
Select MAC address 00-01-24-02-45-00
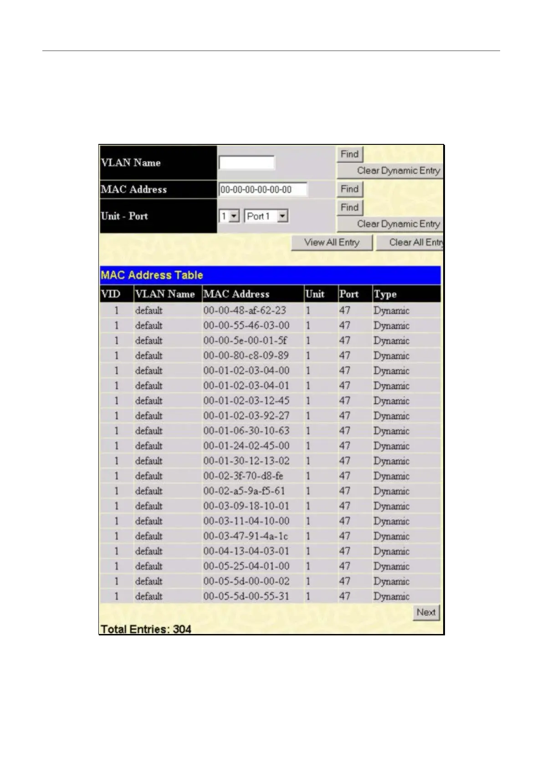pos(246,446)
